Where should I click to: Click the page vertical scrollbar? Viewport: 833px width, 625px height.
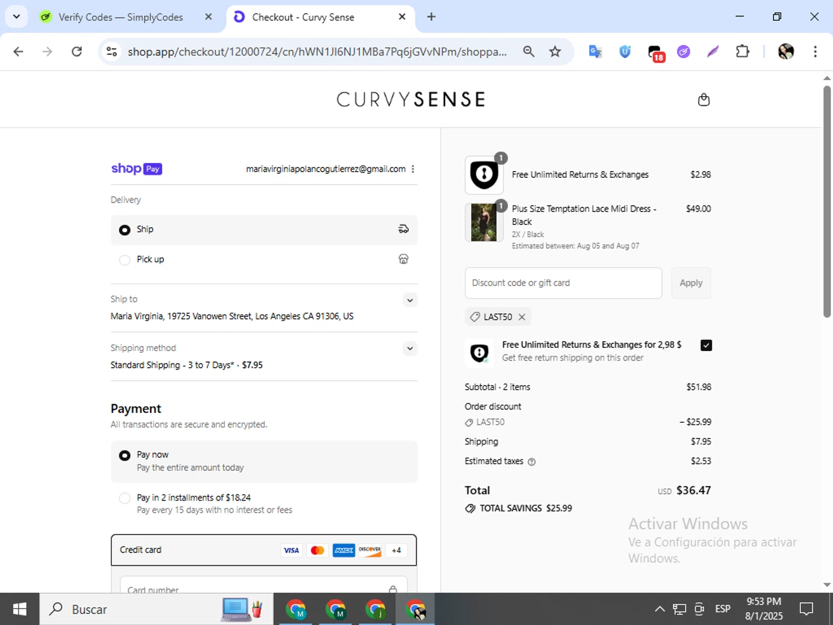coord(827,201)
